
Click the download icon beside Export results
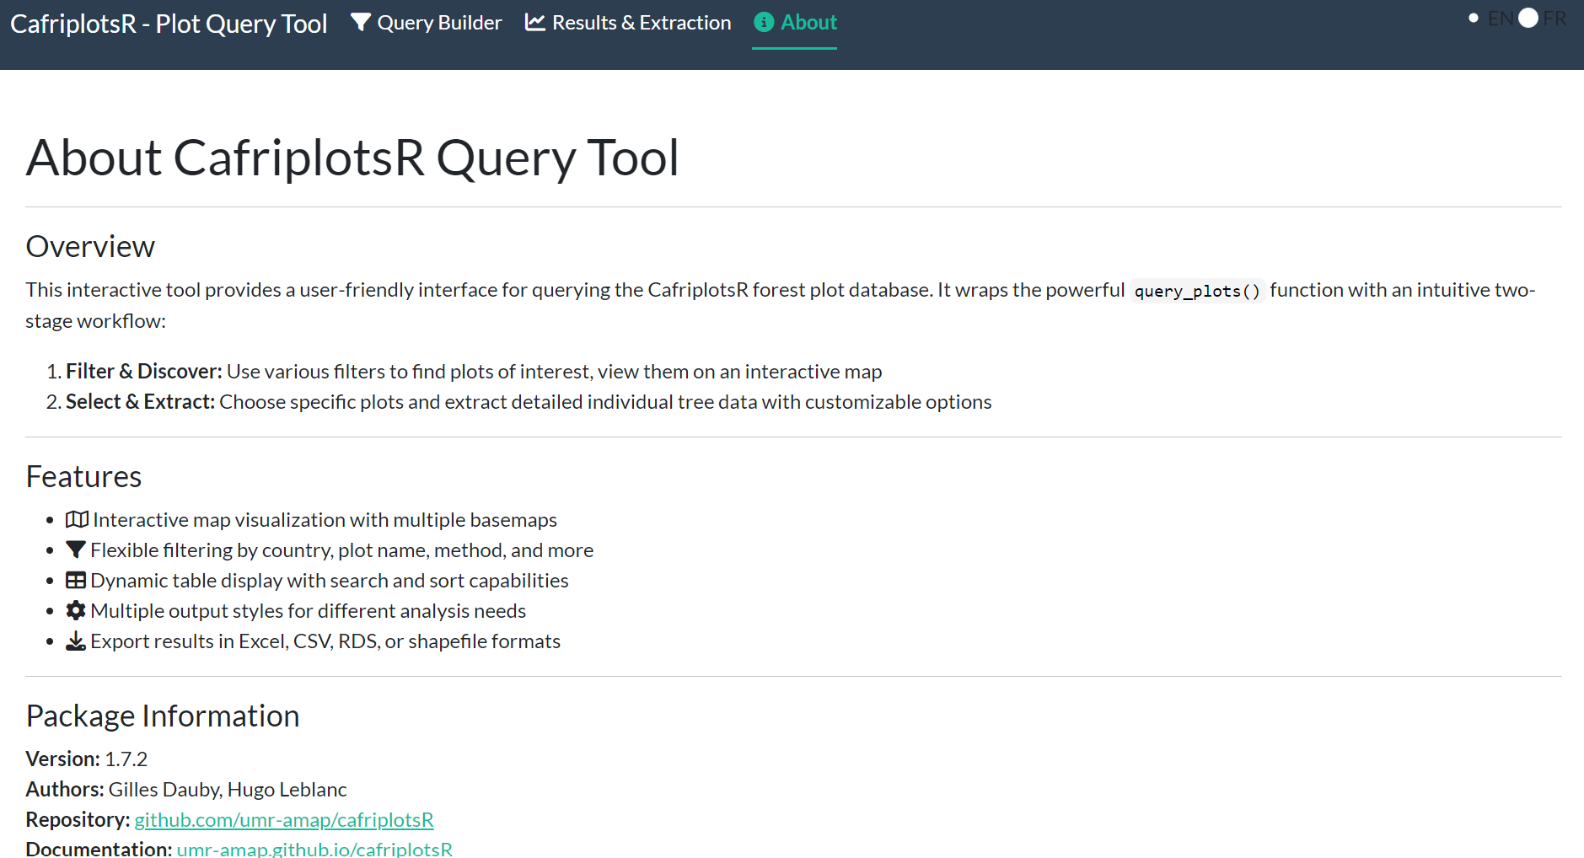tap(76, 641)
